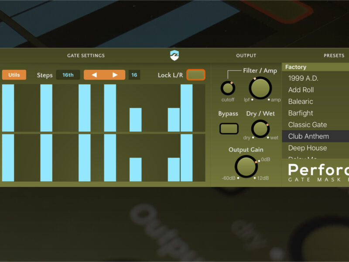Expand the Factory preset category
This screenshot has height=262, width=349.
pyautogui.click(x=296, y=67)
